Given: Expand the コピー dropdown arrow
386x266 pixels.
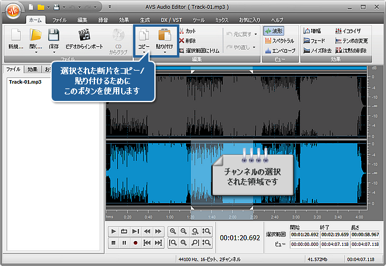Looking at the screenshot, I should click(x=144, y=52).
